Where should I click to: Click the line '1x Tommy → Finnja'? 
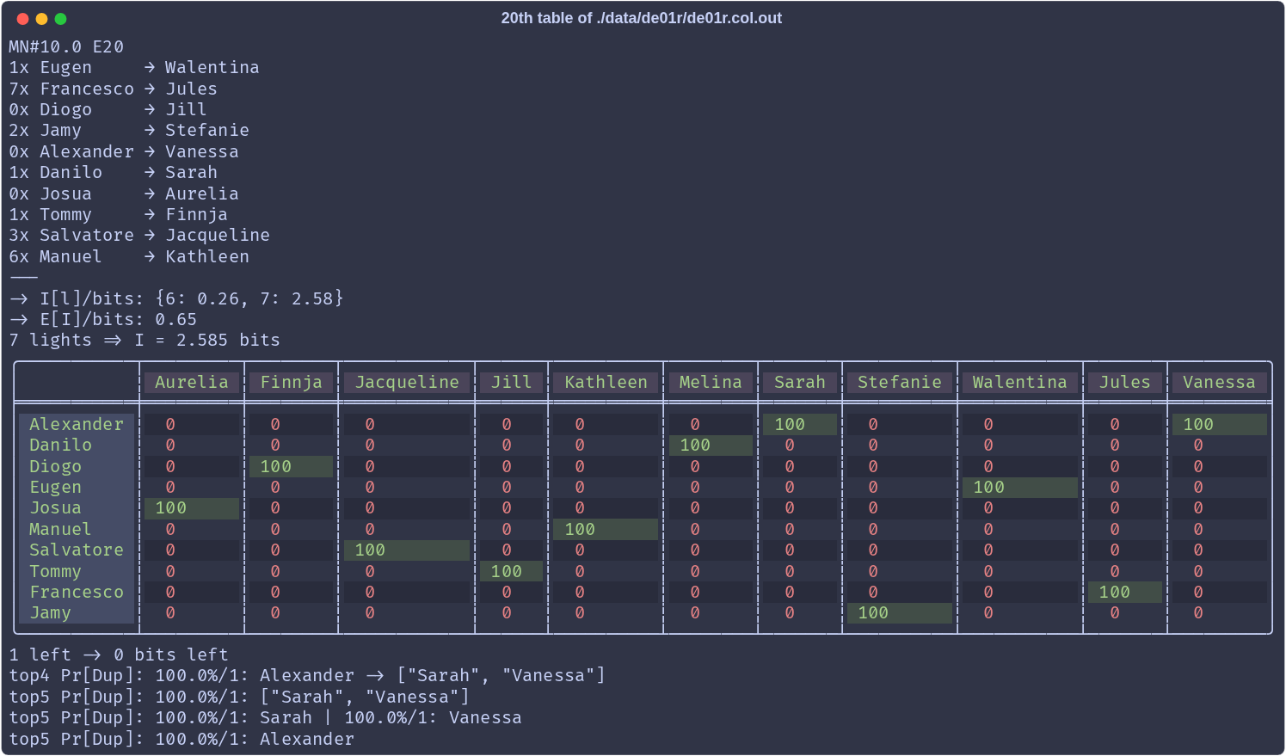click(x=118, y=214)
